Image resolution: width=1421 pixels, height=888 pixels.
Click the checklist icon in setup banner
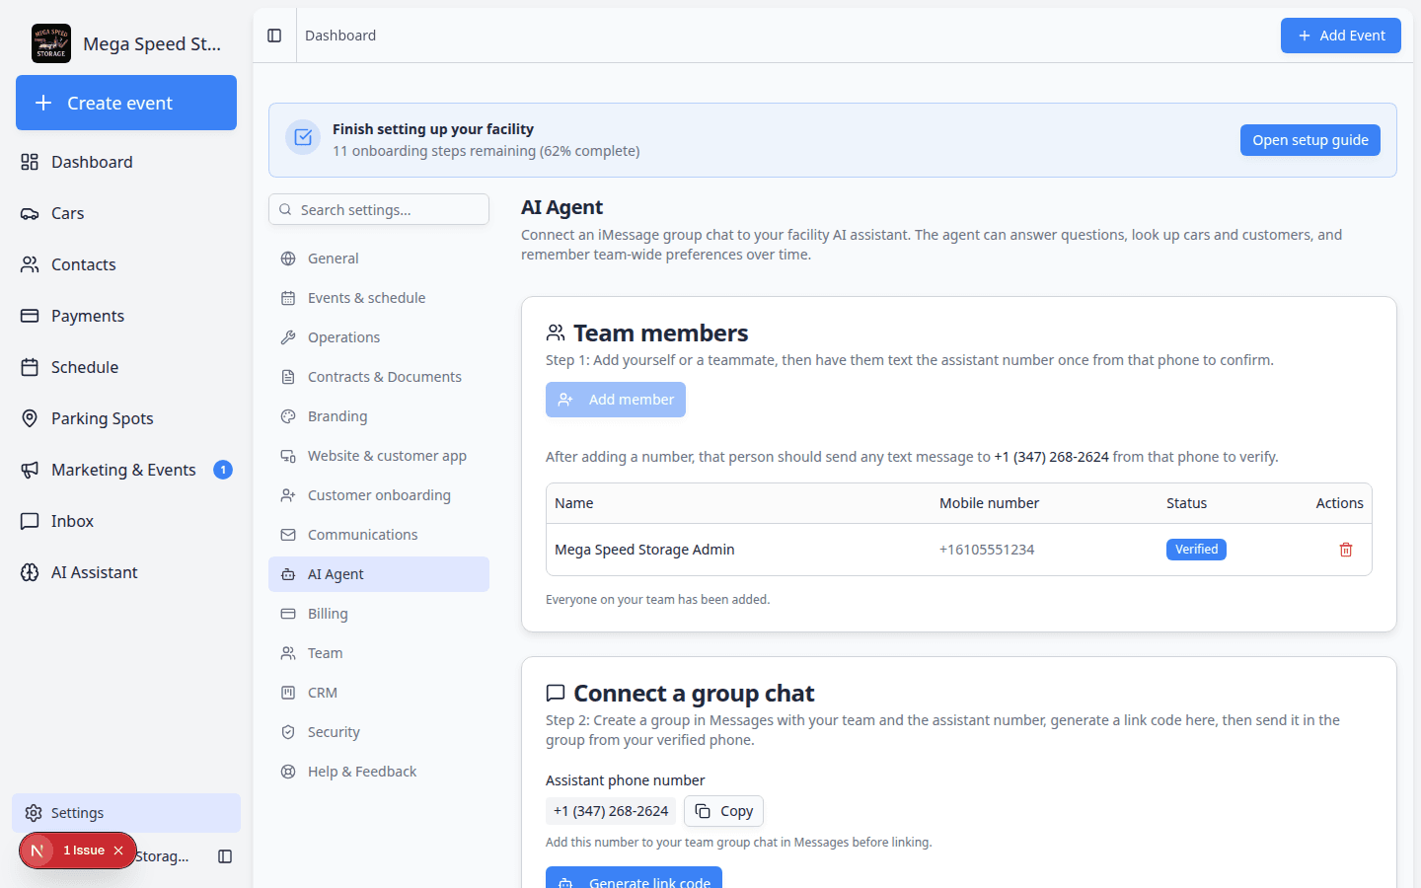coord(303,138)
